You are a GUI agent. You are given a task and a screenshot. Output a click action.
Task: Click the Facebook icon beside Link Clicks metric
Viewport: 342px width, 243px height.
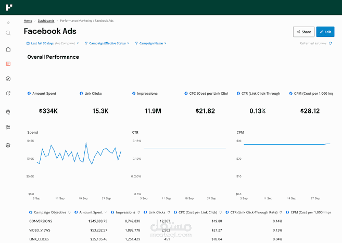[81, 93]
